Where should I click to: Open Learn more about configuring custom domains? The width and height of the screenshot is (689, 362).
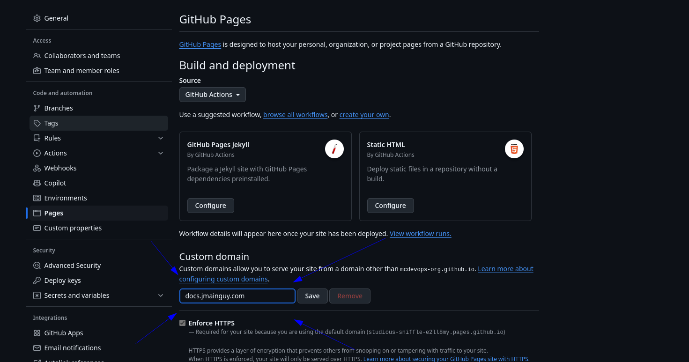click(x=223, y=279)
